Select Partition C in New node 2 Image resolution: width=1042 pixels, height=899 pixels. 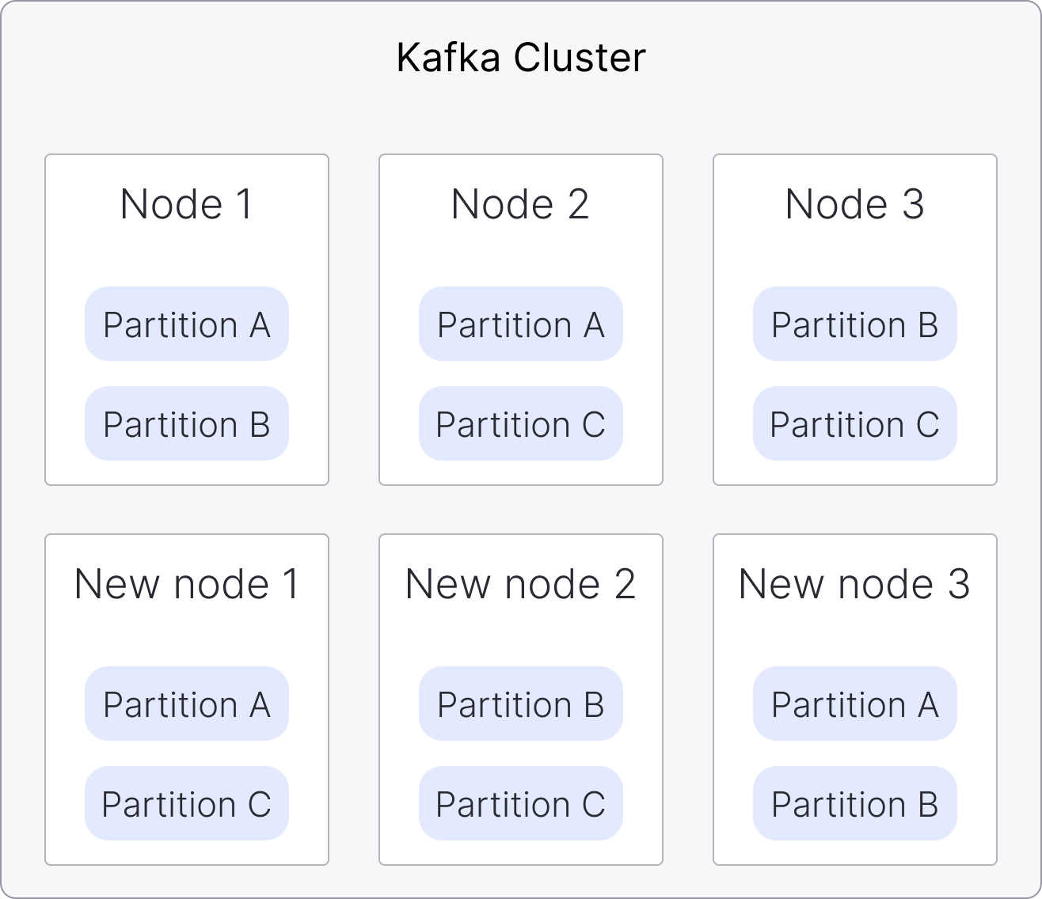click(x=520, y=804)
